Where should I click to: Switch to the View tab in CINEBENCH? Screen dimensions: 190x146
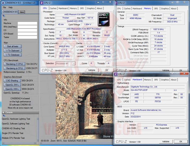pos(22,12)
